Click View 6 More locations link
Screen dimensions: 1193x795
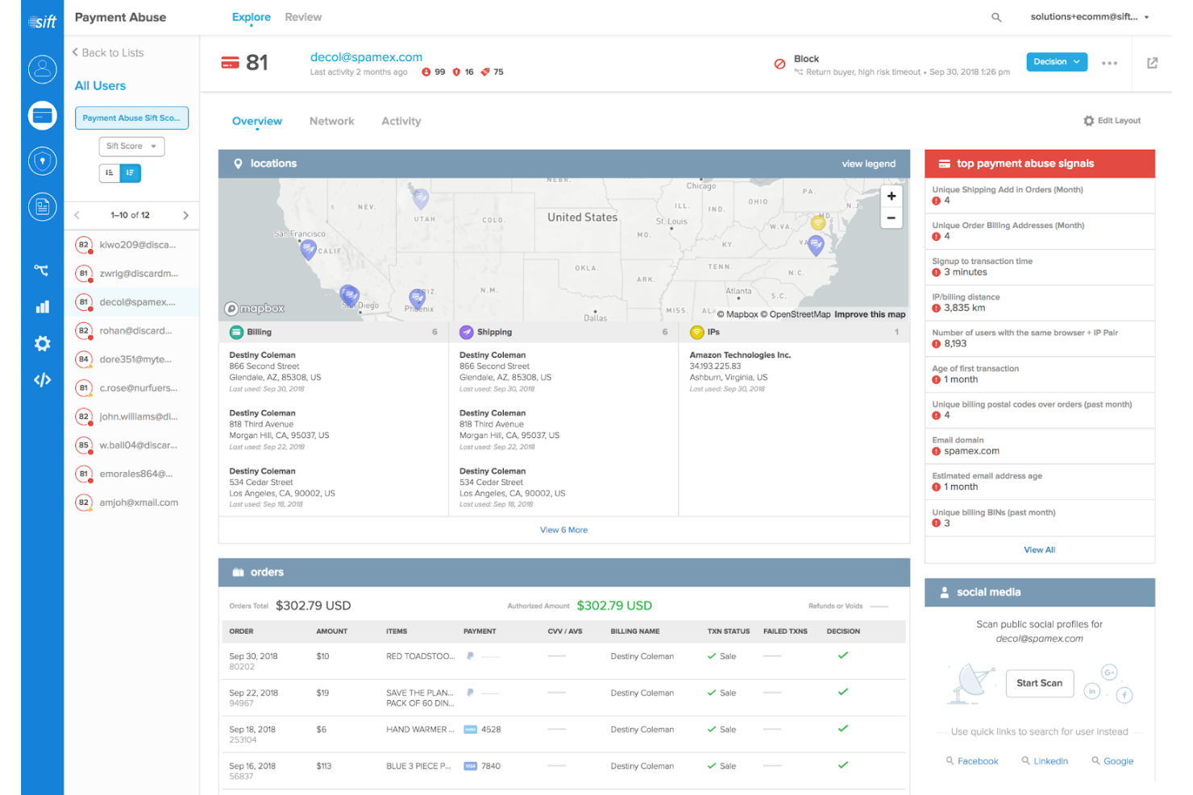tap(563, 529)
